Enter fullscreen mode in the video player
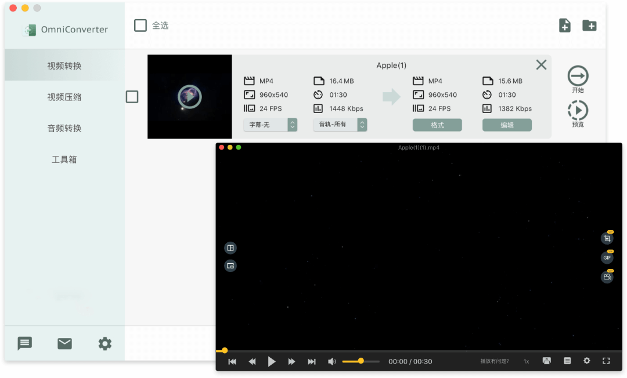 606,361
